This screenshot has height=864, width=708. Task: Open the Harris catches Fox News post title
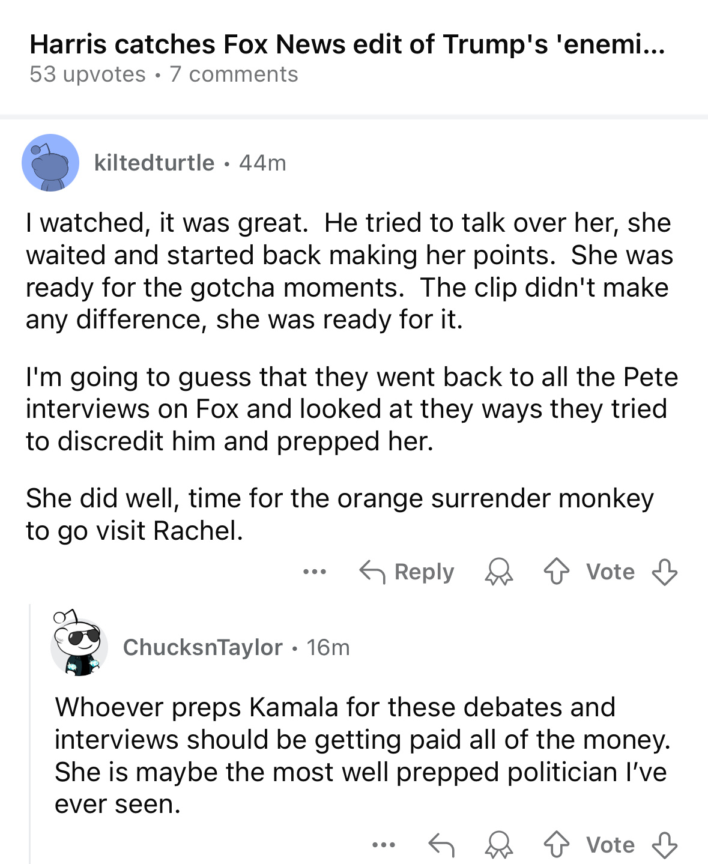(347, 44)
